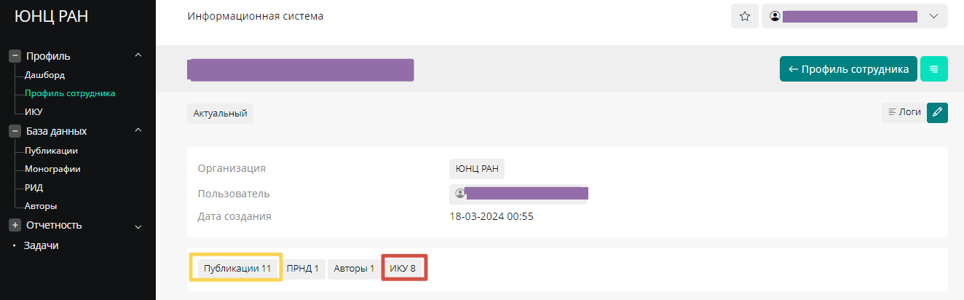Open the user account dropdown chevron

point(934,16)
